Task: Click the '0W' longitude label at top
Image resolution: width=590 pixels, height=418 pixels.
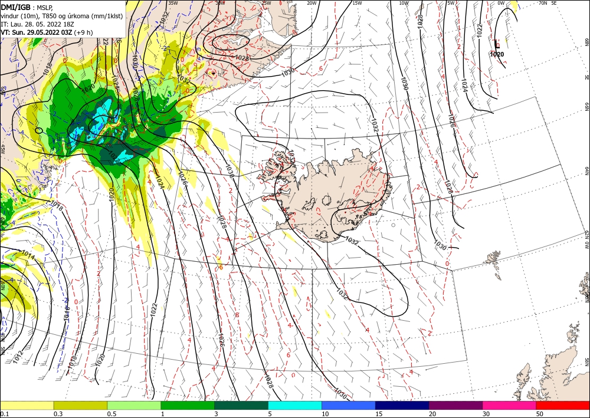Action: (501, 3)
